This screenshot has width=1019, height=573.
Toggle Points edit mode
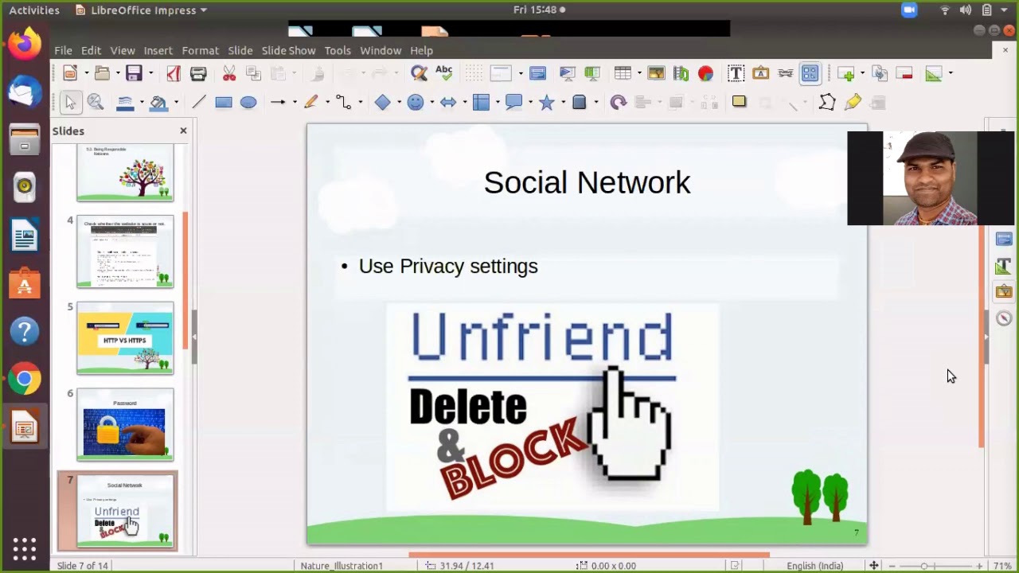(827, 103)
